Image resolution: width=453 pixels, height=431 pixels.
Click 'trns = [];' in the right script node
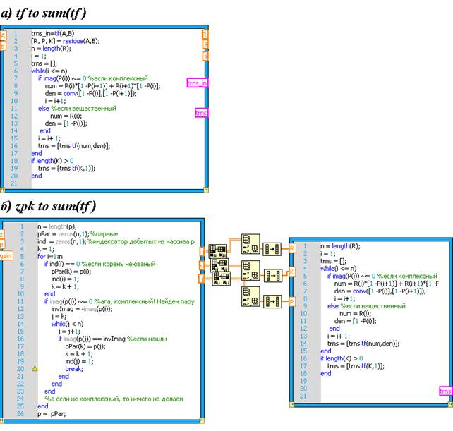(333, 262)
